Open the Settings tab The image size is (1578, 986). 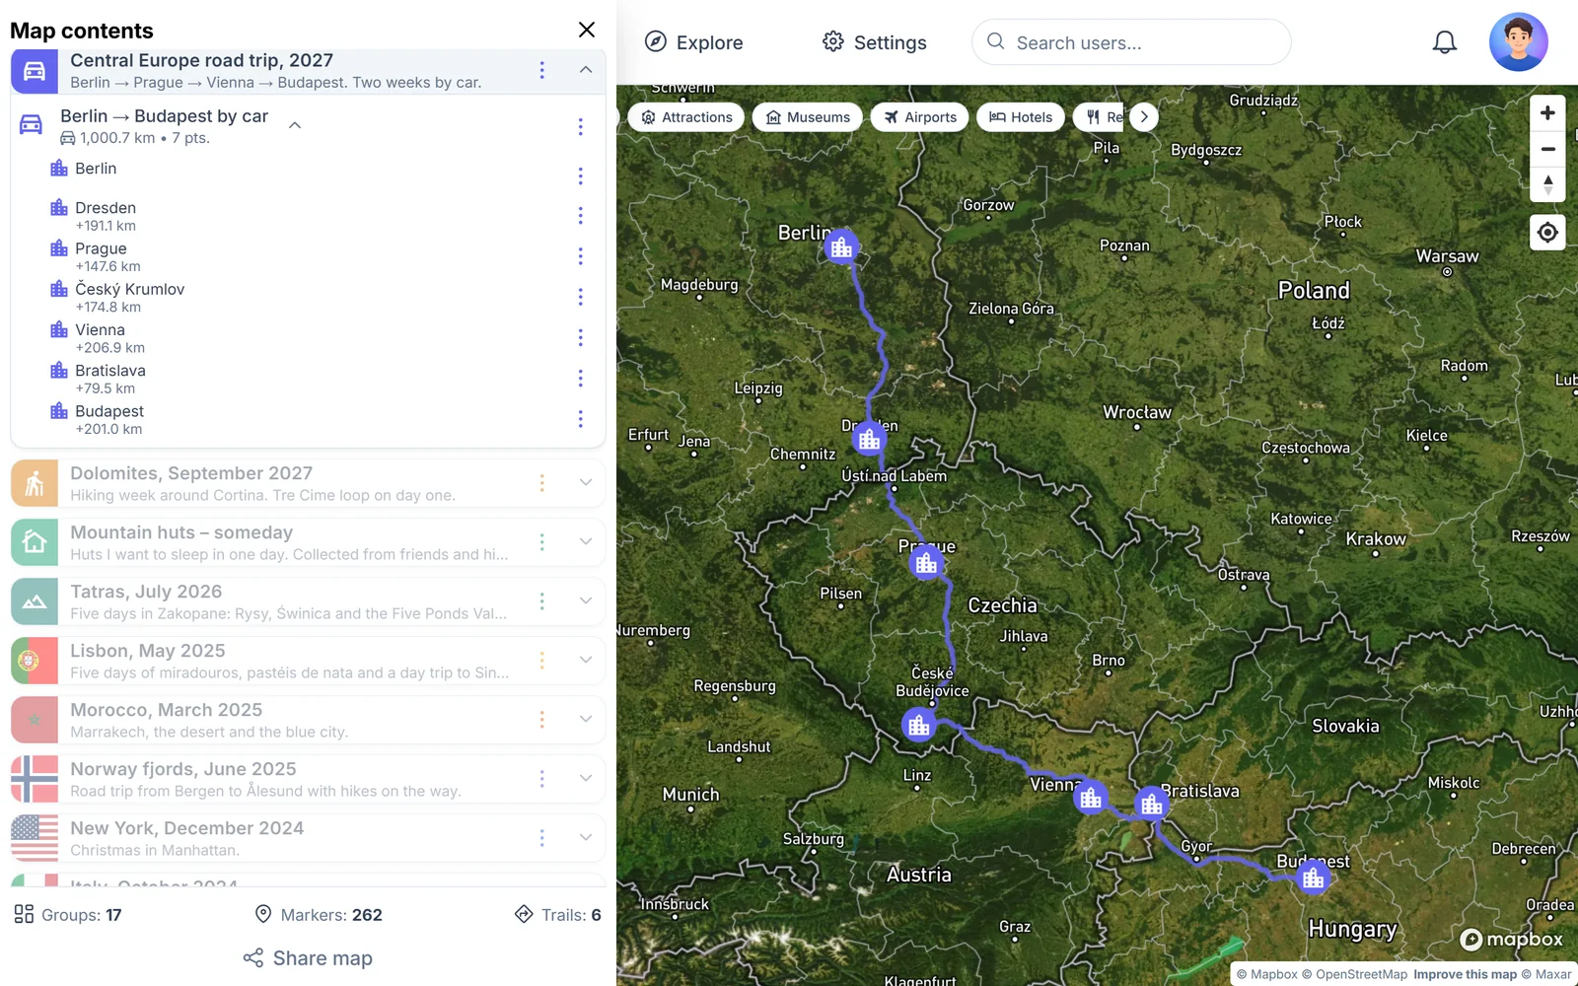point(875,42)
